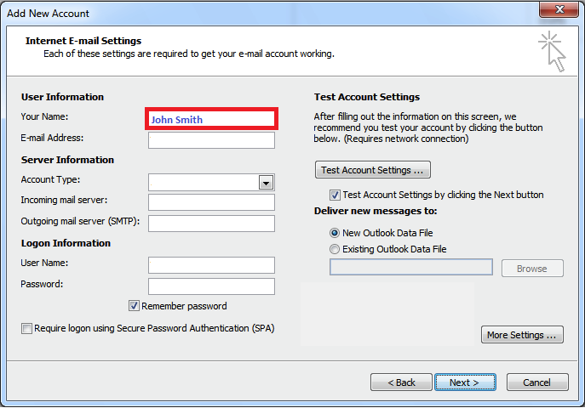Toggle Test Account Settings by clicking Next checkbox

tap(335, 195)
